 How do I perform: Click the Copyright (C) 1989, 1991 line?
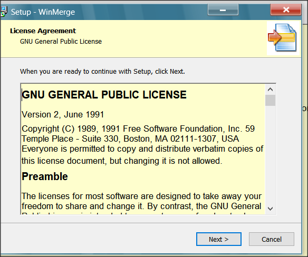tap(138, 128)
